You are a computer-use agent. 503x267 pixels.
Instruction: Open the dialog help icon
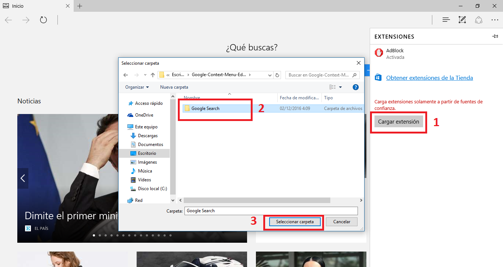pos(356,87)
